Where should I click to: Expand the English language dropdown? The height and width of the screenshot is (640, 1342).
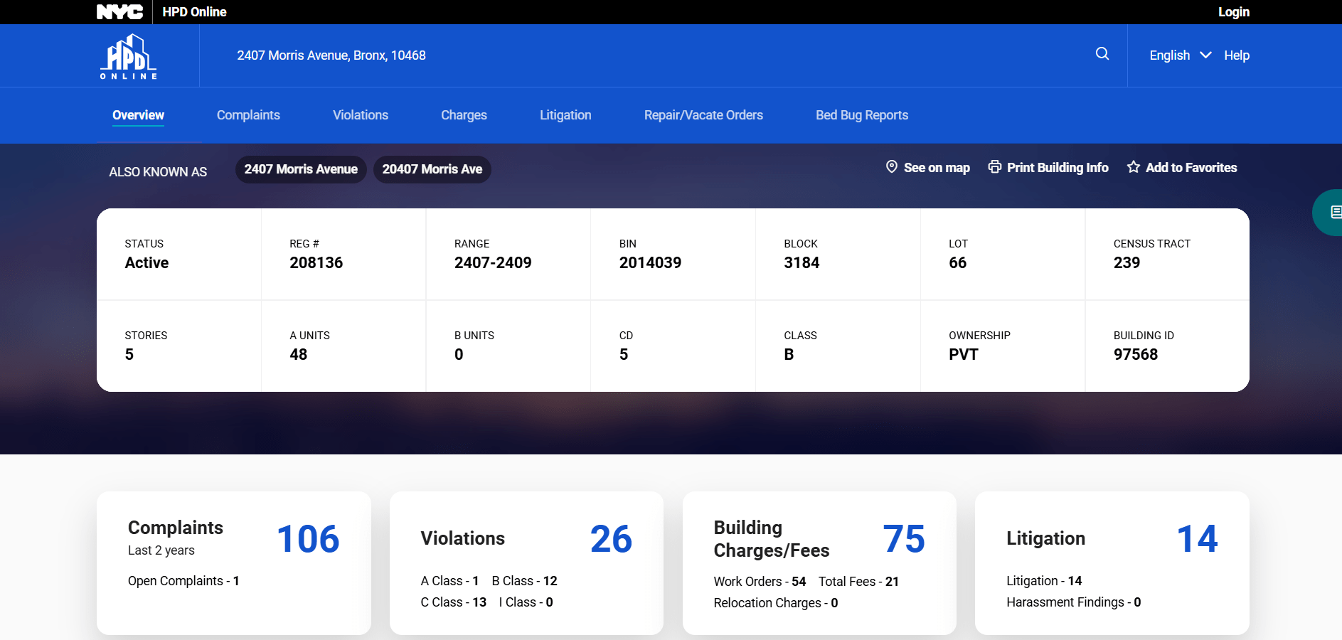click(x=1180, y=55)
